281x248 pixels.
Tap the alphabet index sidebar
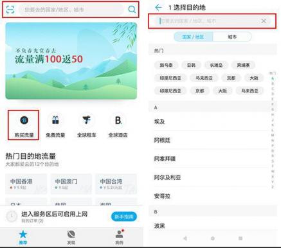pyautogui.click(x=273, y=130)
